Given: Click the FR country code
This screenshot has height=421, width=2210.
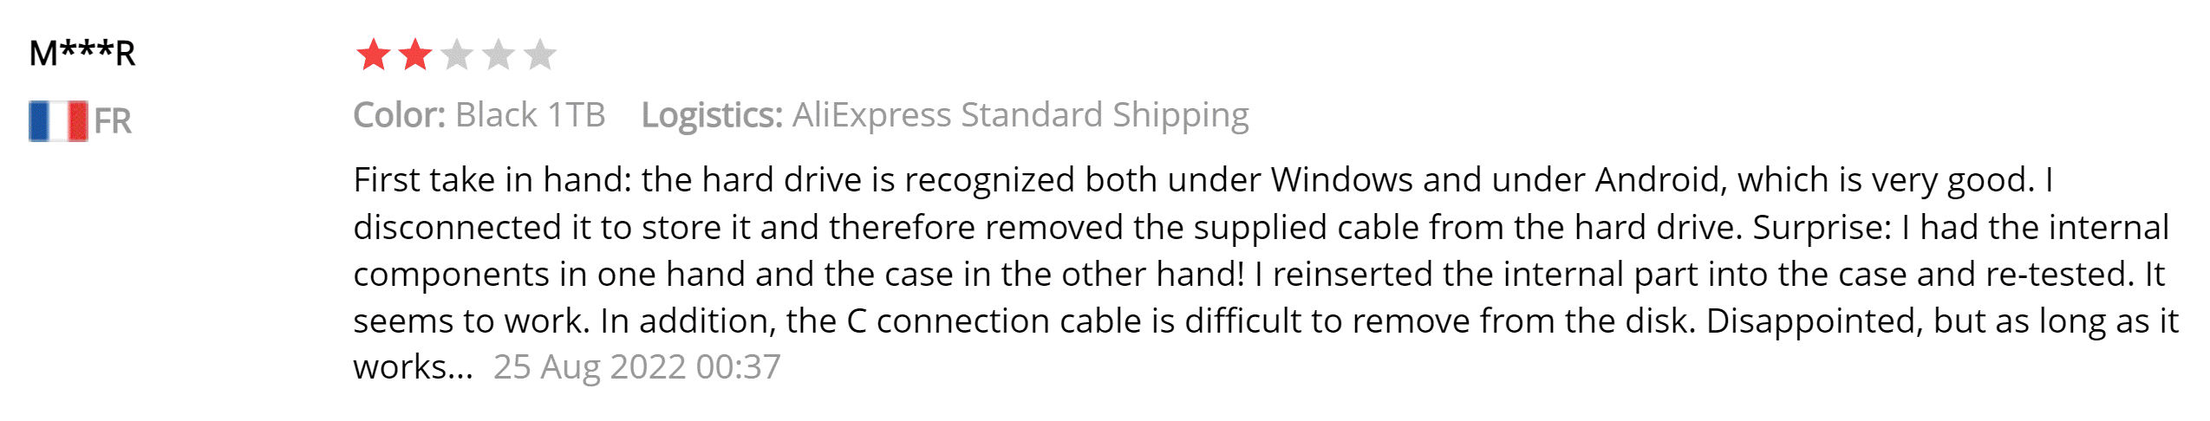Looking at the screenshot, I should [x=113, y=121].
